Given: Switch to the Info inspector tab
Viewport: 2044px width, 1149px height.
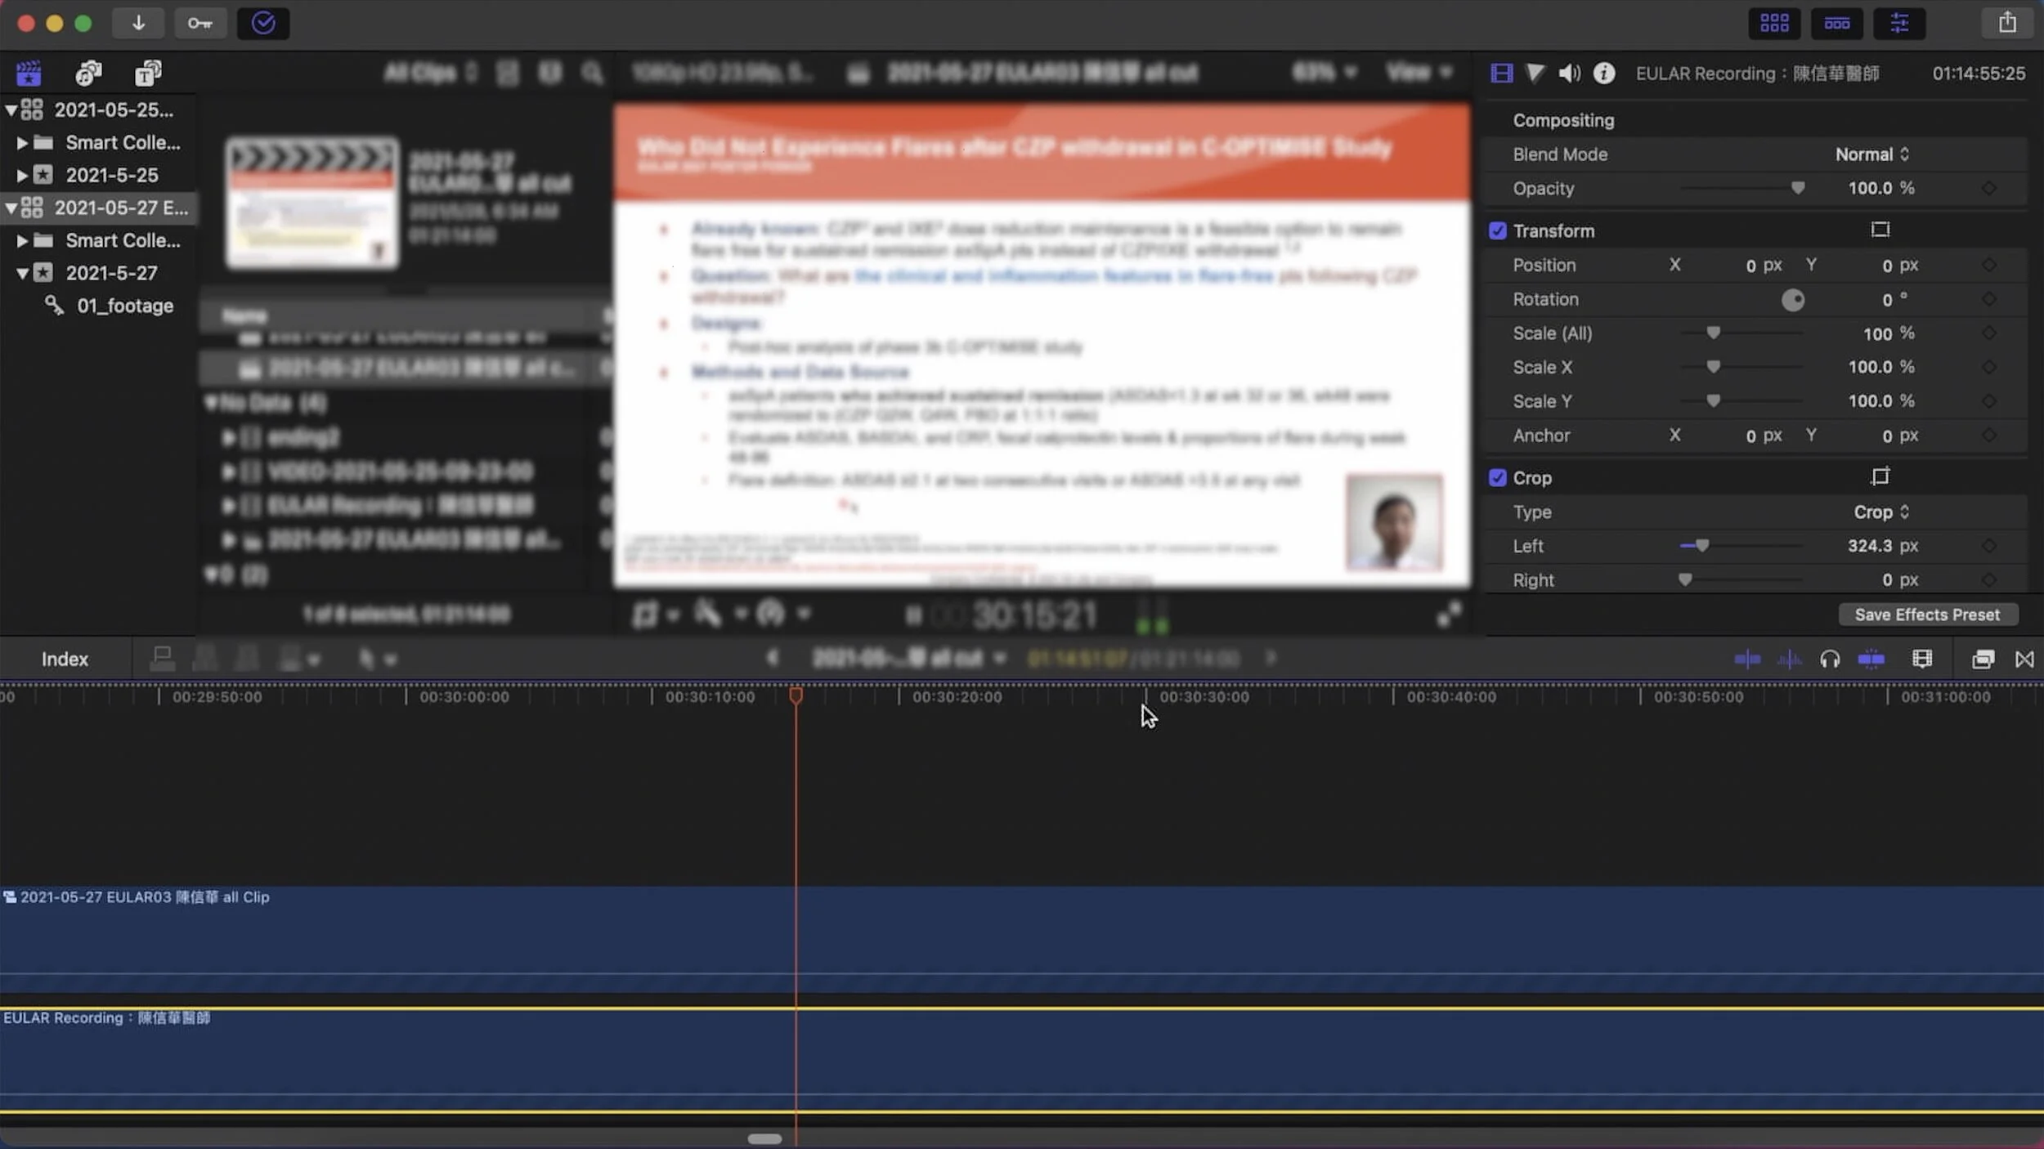Looking at the screenshot, I should (1603, 74).
